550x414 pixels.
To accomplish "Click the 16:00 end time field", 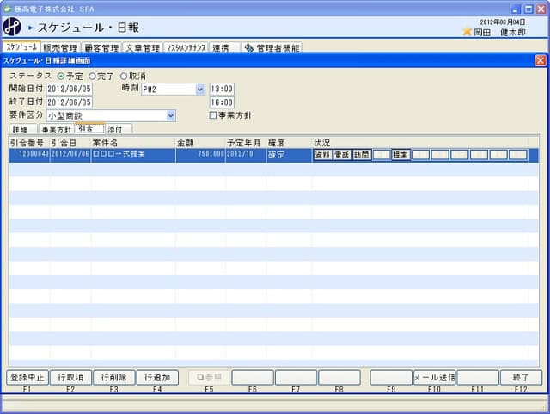I will (222, 102).
